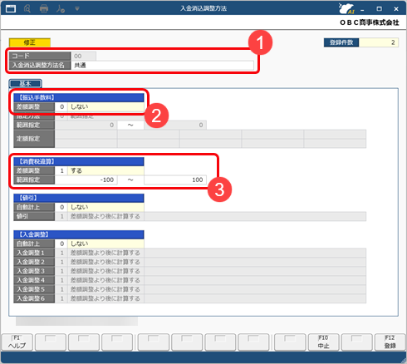Image resolution: width=407 pixels, height=364 pixels.
Task: Click the F10 中止 button
Action: [x=323, y=342]
